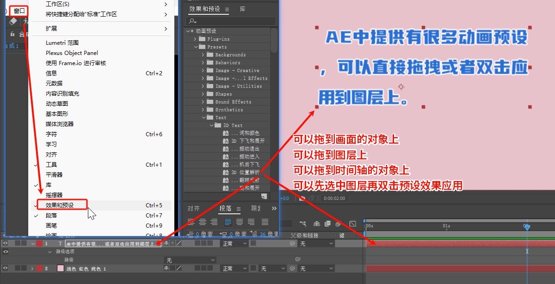Apply left align text in 段落 panel
This screenshot has height=284, width=555.
point(192,222)
